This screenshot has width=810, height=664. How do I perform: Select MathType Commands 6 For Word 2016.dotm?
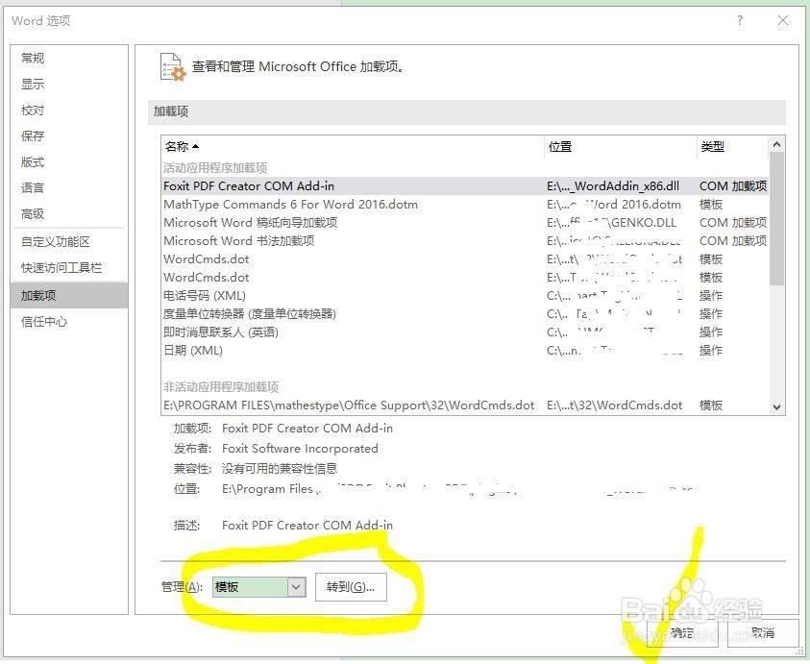pos(288,204)
